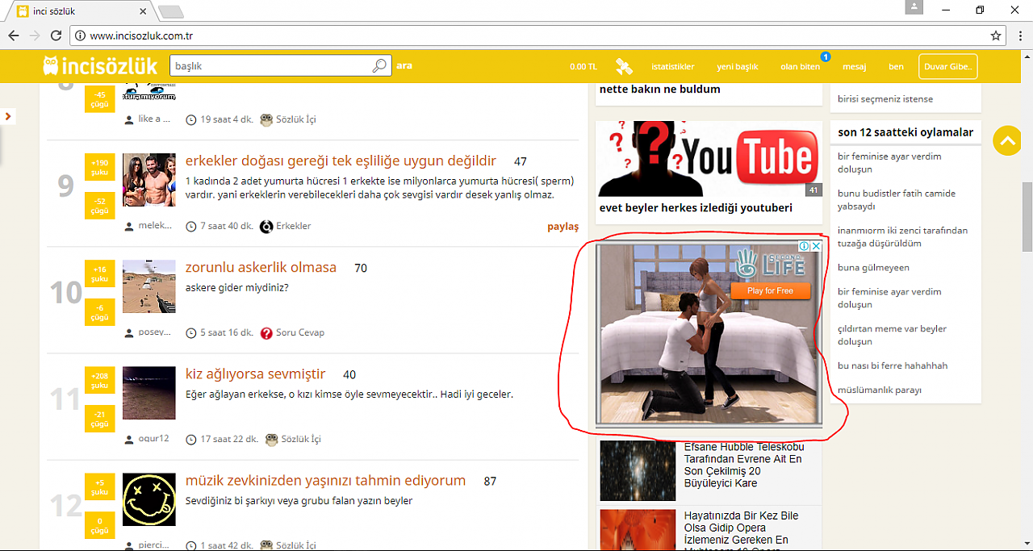
Task: Open a new browser tab
Action: coord(171,11)
